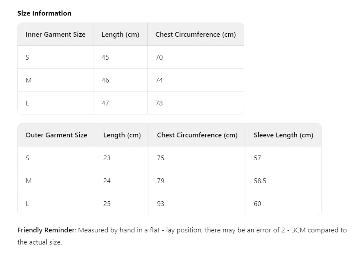Select the L size cell in outer garment table
The image size is (363, 254).
click(27, 204)
